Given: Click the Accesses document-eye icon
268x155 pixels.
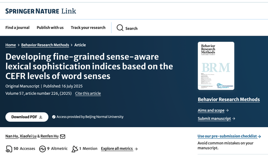Looking at the screenshot, I should (9, 149).
